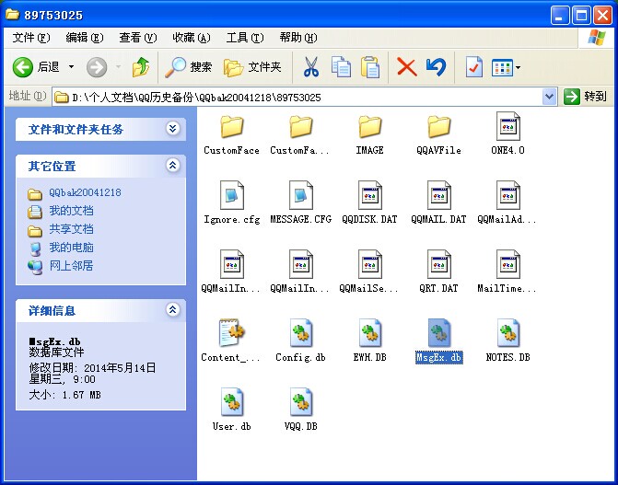This screenshot has height=485, width=618.
Task: Select the MsgEx.db file
Action: point(438,341)
